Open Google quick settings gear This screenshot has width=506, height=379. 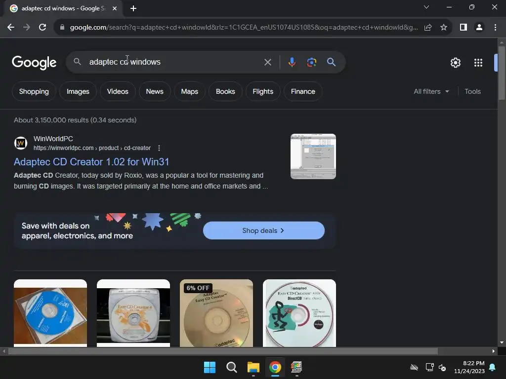[x=455, y=63]
